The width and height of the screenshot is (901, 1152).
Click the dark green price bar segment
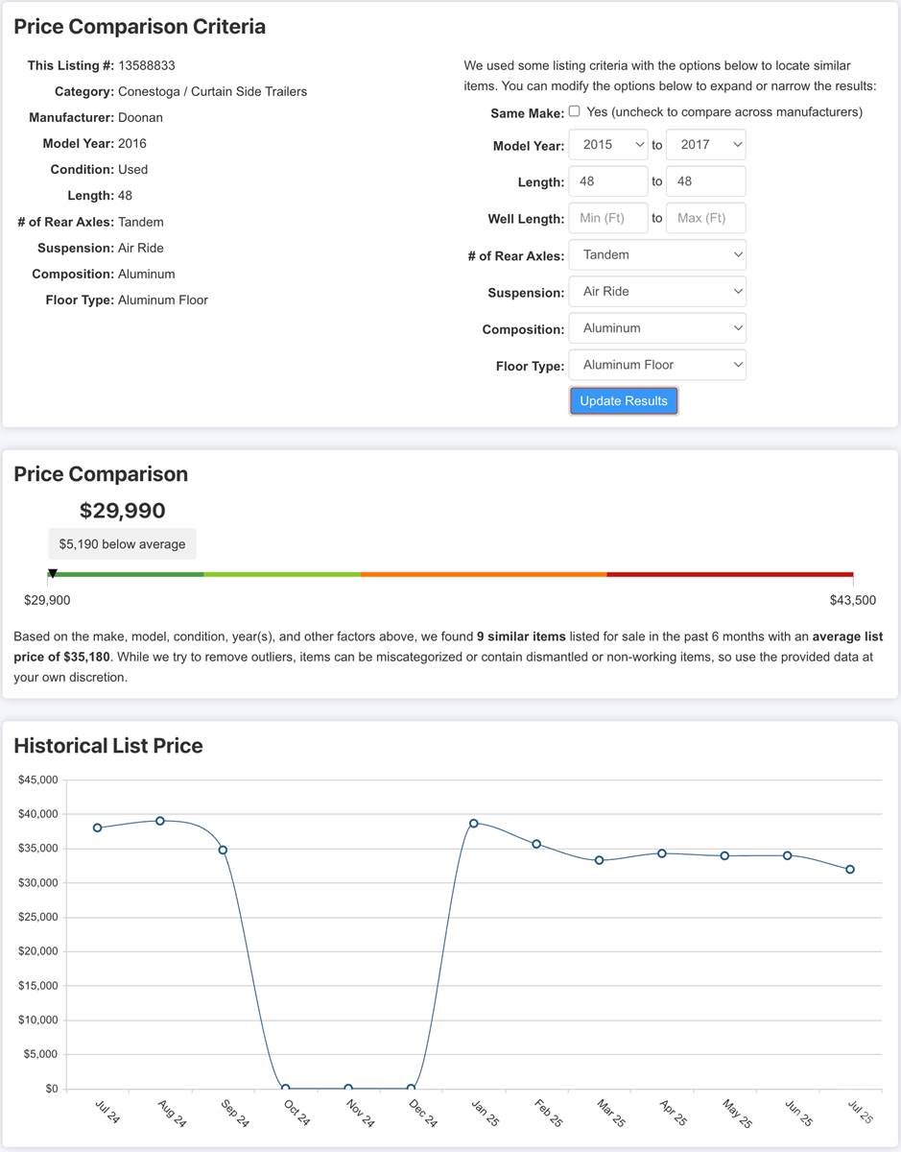coord(126,574)
